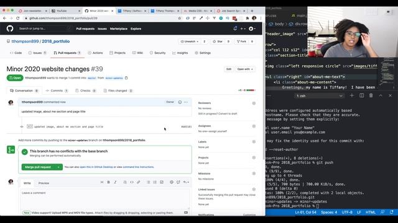Image resolution: width=398 pixels, height=223 pixels.
Task: Open Projects sidebar gear settings
Action: [254, 158]
